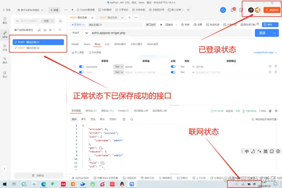Viewport: 282px width, 188px height.
Task: Click the blue save button
Action: 268,24
